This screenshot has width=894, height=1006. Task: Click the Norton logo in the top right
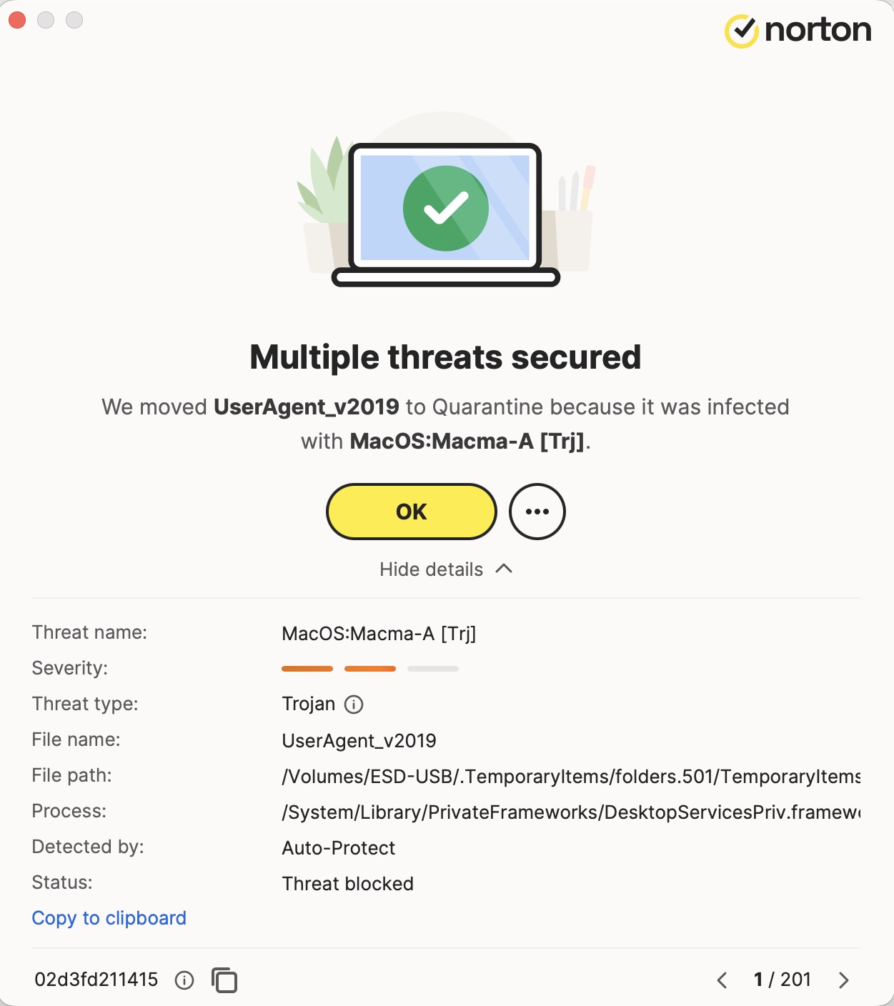[799, 30]
